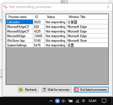
Task: Click the ID cell 6476
Action: 39,45
